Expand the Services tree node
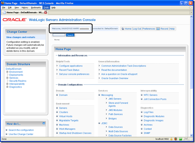 (x=7, y=78)
